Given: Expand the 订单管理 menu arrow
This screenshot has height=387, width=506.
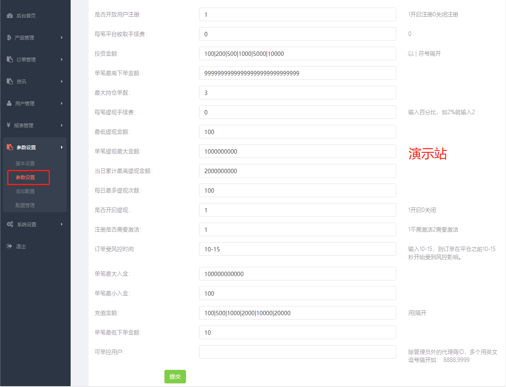Looking at the screenshot, I should click(x=62, y=59).
